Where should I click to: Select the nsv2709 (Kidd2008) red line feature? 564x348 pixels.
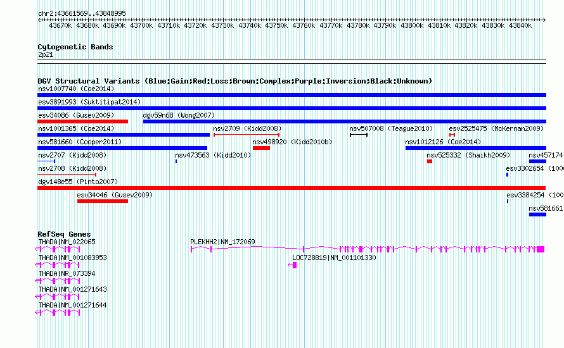247,135
